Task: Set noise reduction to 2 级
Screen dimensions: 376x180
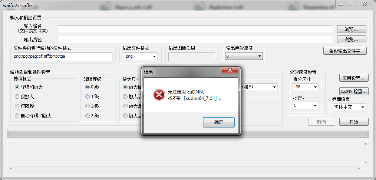Action: (x=92, y=106)
